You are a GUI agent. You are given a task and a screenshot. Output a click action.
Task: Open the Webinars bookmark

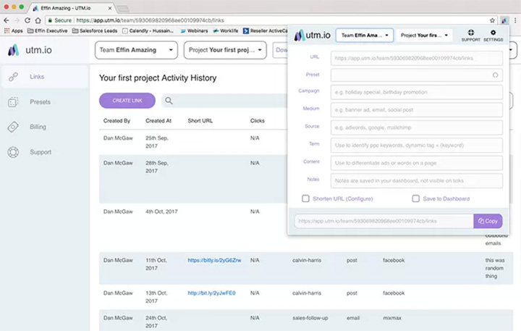pyautogui.click(x=194, y=30)
